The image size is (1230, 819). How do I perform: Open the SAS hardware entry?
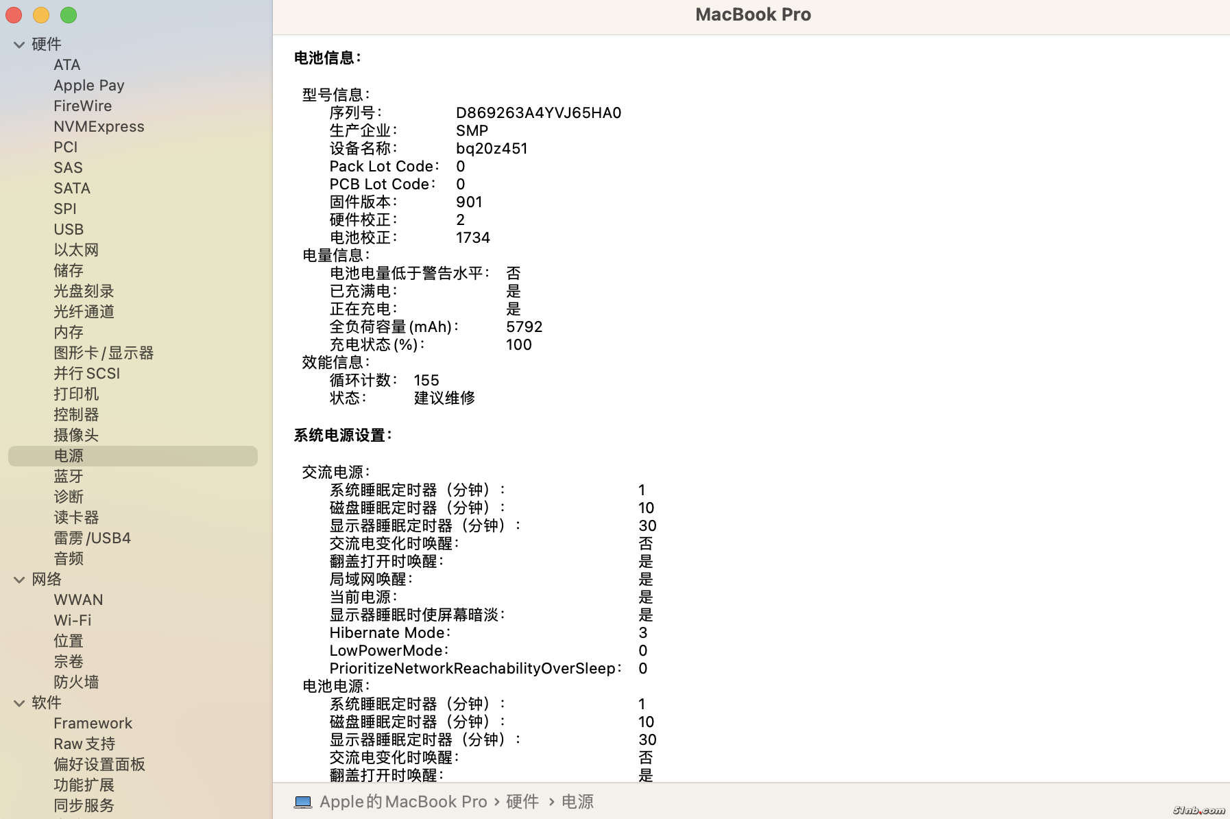coord(69,168)
